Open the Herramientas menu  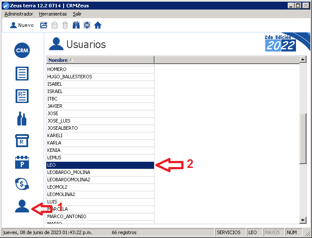tap(53, 14)
